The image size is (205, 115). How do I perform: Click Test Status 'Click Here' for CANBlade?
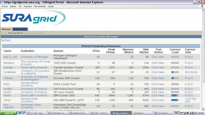158,72
